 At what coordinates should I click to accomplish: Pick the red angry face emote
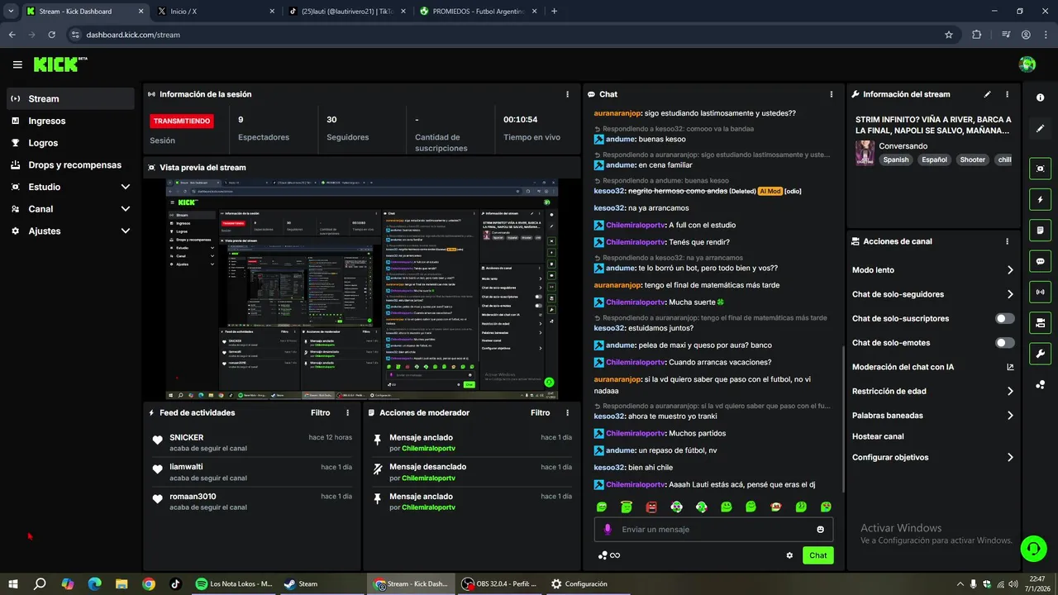point(651,507)
